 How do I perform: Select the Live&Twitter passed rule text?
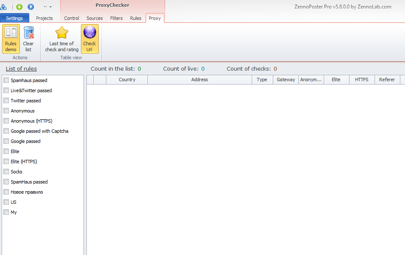click(31, 90)
